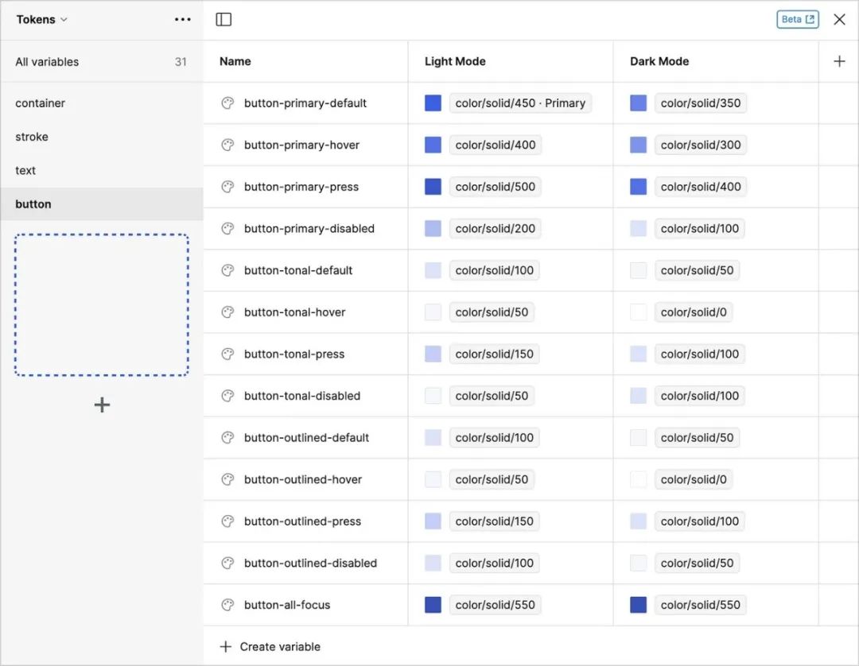Click palette icon beside button-outlined-press

pos(227,521)
